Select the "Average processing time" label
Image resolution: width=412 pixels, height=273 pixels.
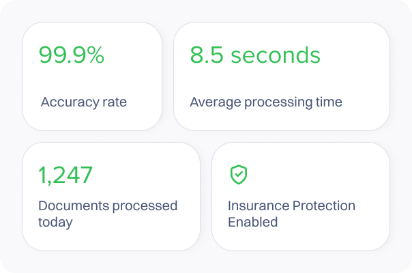(x=266, y=102)
